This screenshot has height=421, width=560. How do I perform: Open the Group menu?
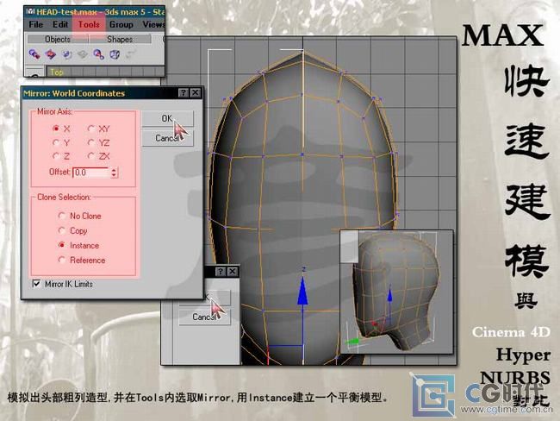pyautogui.click(x=121, y=24)
